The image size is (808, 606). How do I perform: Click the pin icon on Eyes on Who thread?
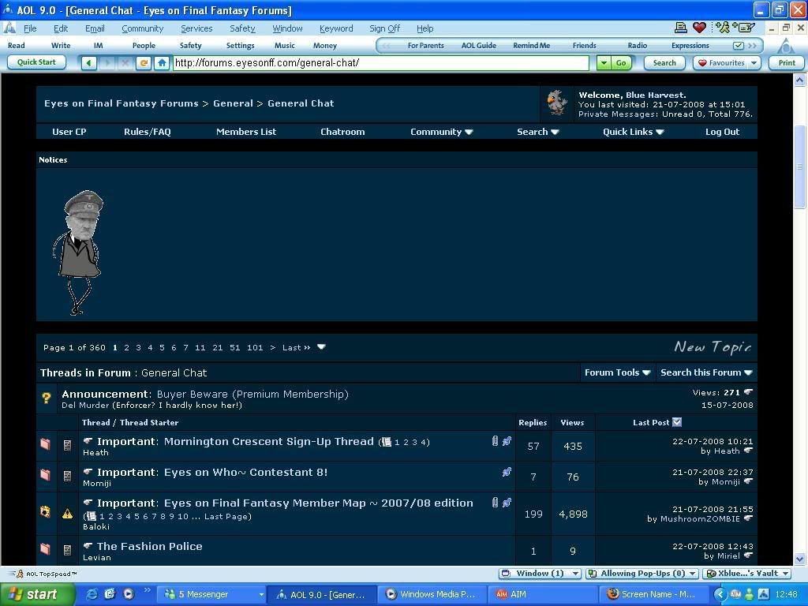click(x=507, y=472)
